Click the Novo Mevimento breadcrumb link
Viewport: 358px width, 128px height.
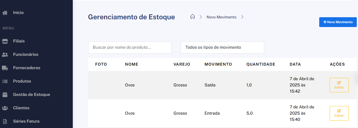221,17
